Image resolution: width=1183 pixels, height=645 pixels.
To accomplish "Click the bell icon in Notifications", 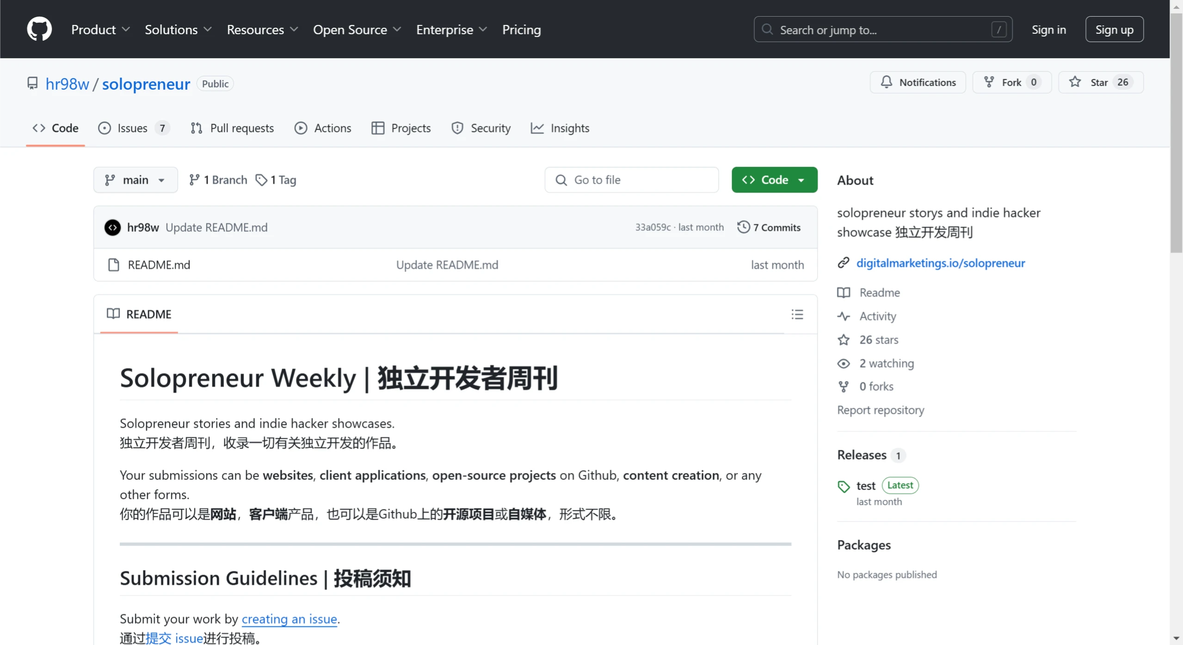I will [886, 82].
